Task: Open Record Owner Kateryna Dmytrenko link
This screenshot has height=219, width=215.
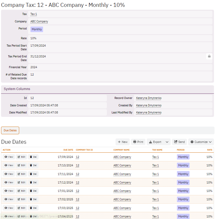Action: click(x=149, y=98)
